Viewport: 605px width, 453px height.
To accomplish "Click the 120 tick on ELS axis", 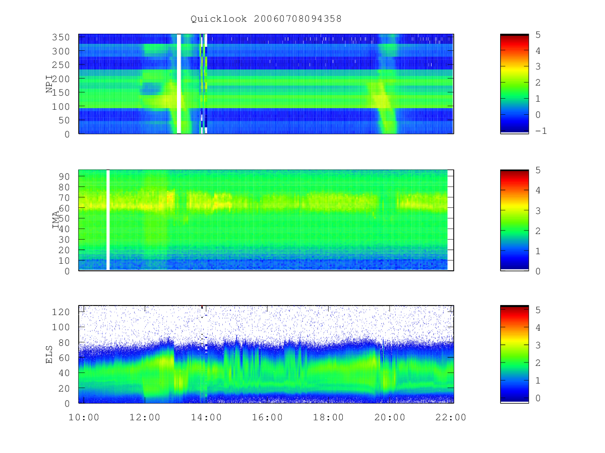I will pos(62,312).
